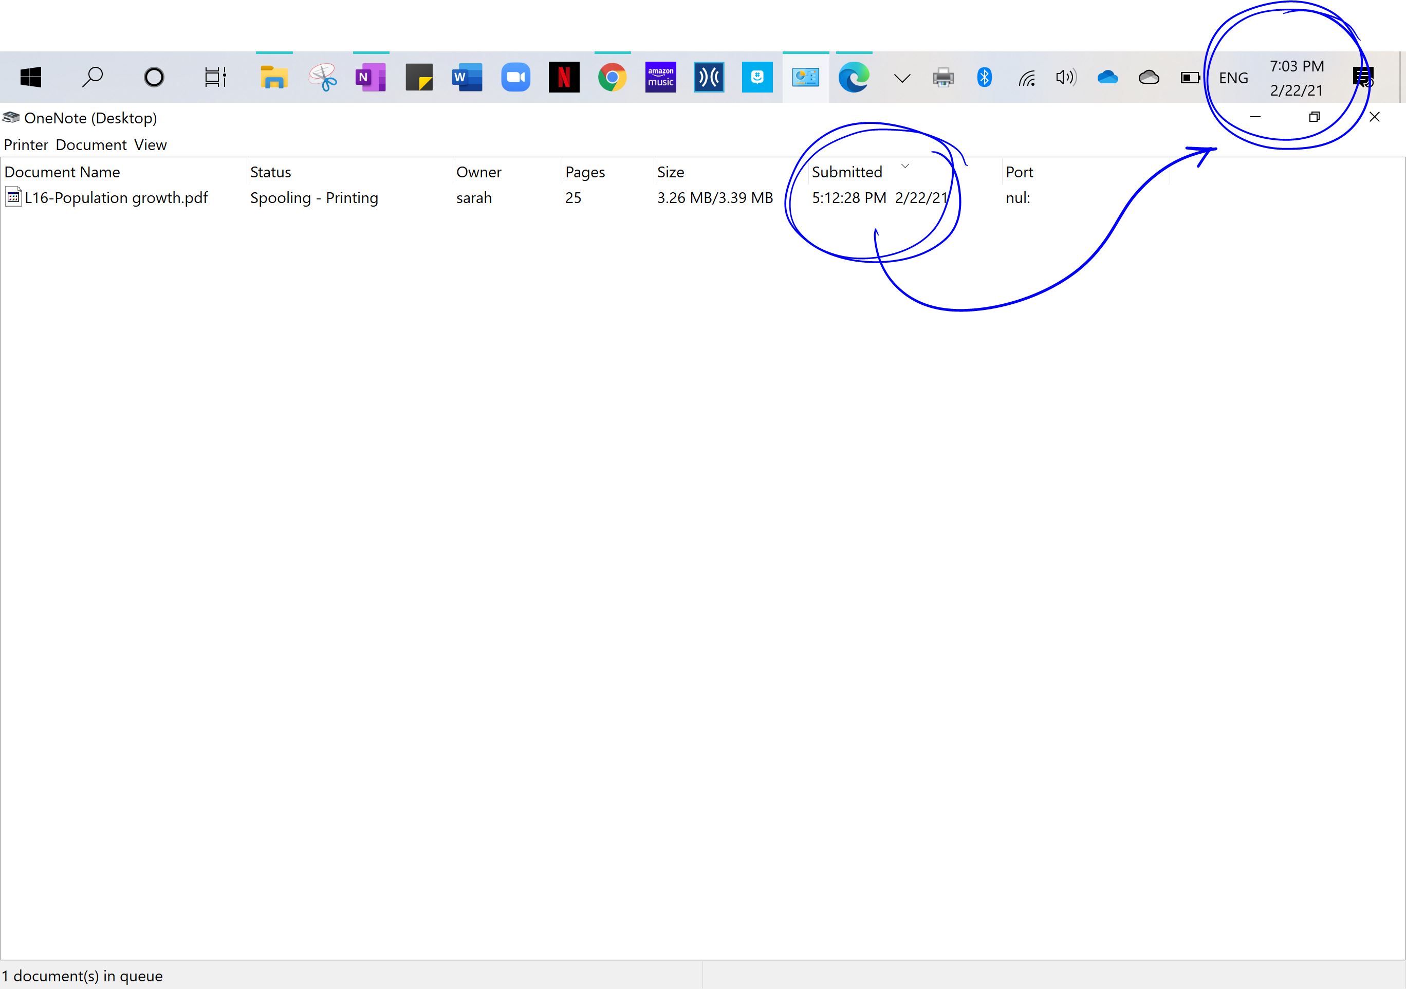
Task: Open Microsoft Edge from the taskbar
Action: click(x=854, y=77)
